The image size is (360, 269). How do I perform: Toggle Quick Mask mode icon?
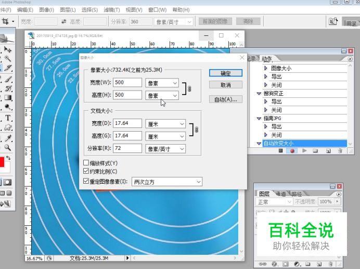coord(7,183)
